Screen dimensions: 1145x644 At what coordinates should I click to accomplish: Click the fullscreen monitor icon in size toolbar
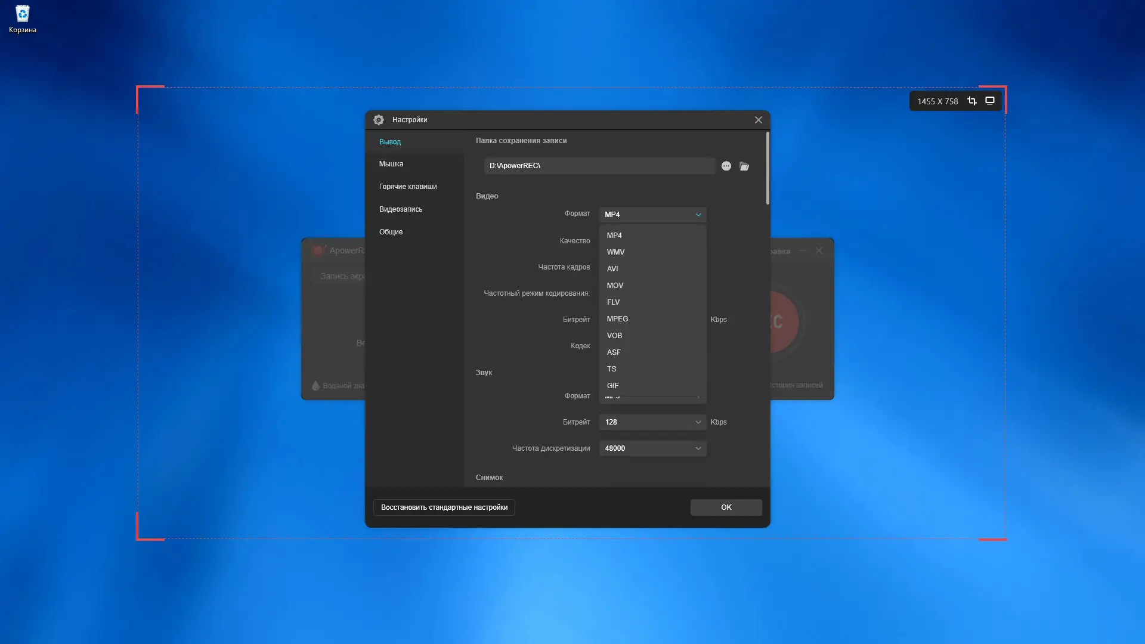pos(990,101)
